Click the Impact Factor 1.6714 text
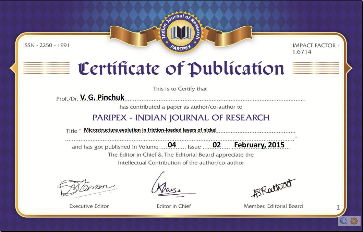Image resolution: width=363 pixels, height=232 pixels. pos(315,49)
